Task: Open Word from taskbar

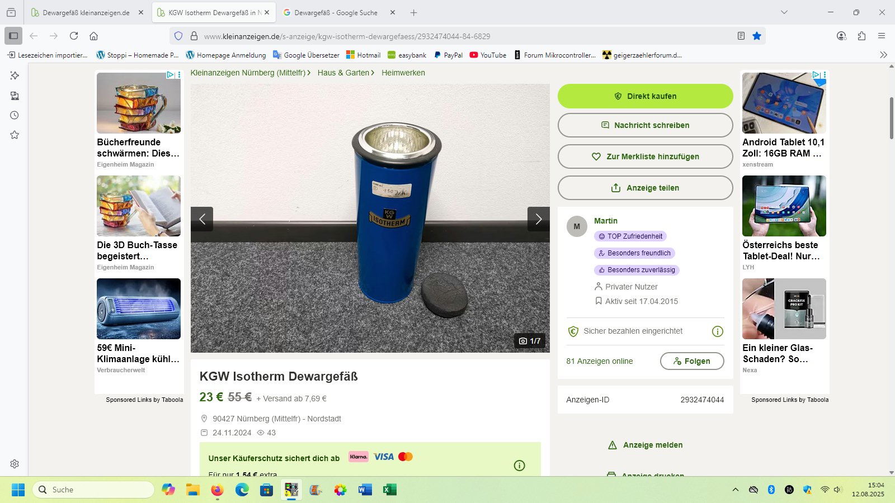Action: pos(365,490)
